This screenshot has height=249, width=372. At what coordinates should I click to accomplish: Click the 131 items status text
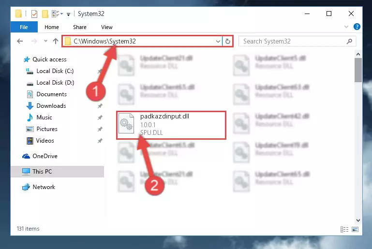point(28,229)
